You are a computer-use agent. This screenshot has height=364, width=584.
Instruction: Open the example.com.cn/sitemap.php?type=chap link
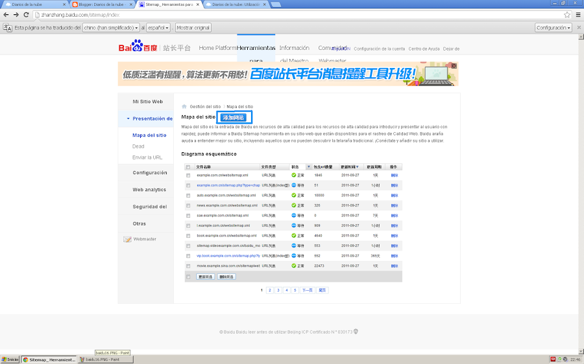228,185
